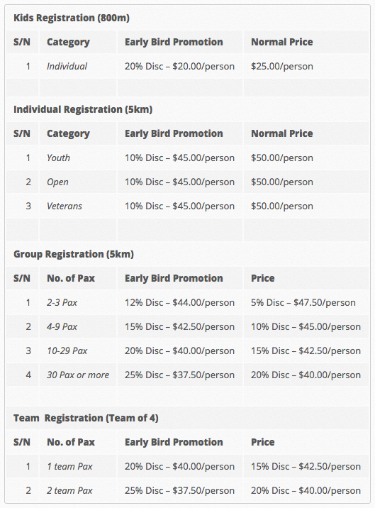
Task: Select the 30 Pax or more row
Action: [x=187, y=375]
